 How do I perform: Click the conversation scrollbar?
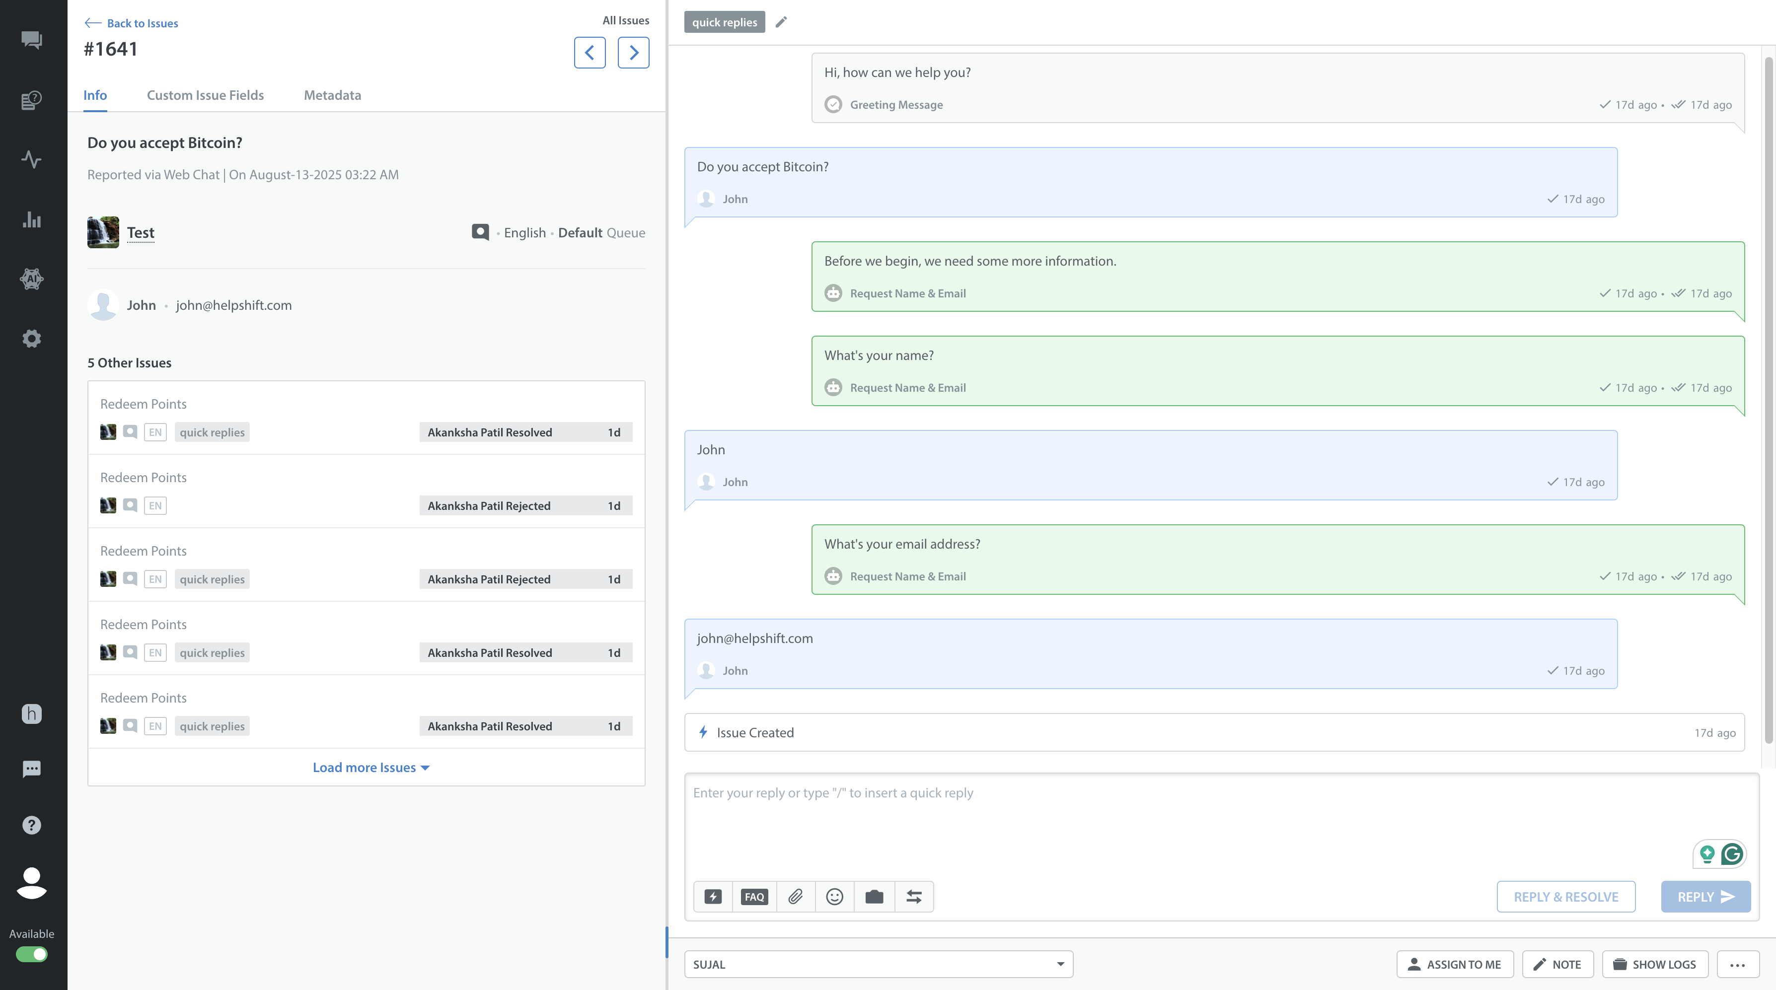pos(1769,400)
